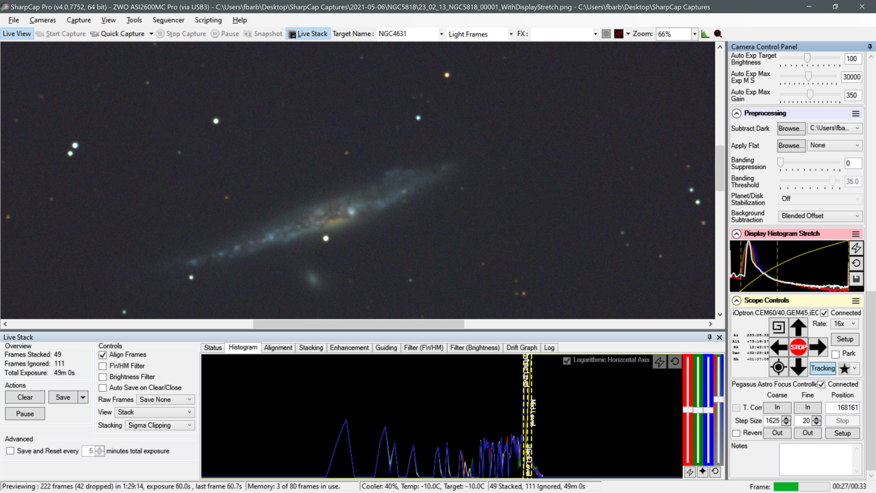Click the selection area toolbar icon
This screenshot has width=876, height=493.
point(606,34)
